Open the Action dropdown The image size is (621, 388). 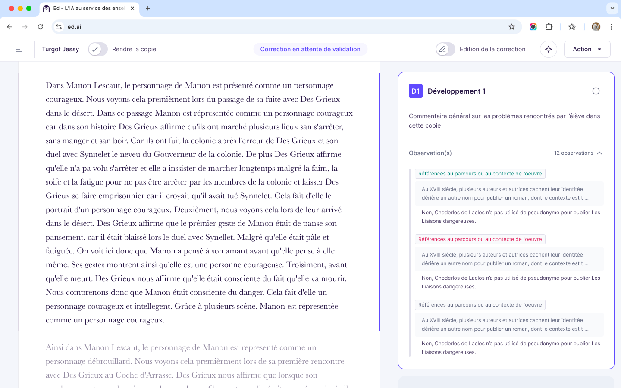click(x=587, y=49)
